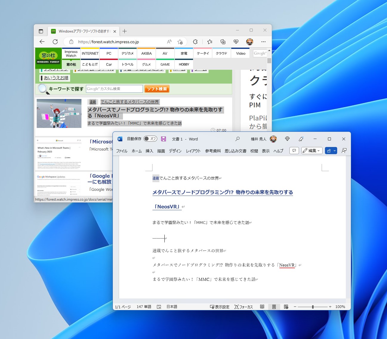
Task: Switch to Read Mode in Word status bar
Action: [262, 307]
